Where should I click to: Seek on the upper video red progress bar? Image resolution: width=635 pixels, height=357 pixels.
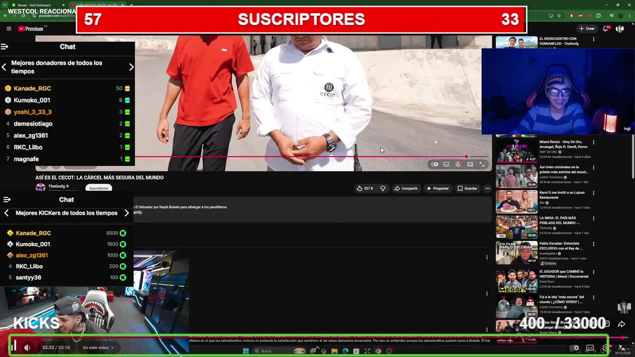[x=300, y=157]
